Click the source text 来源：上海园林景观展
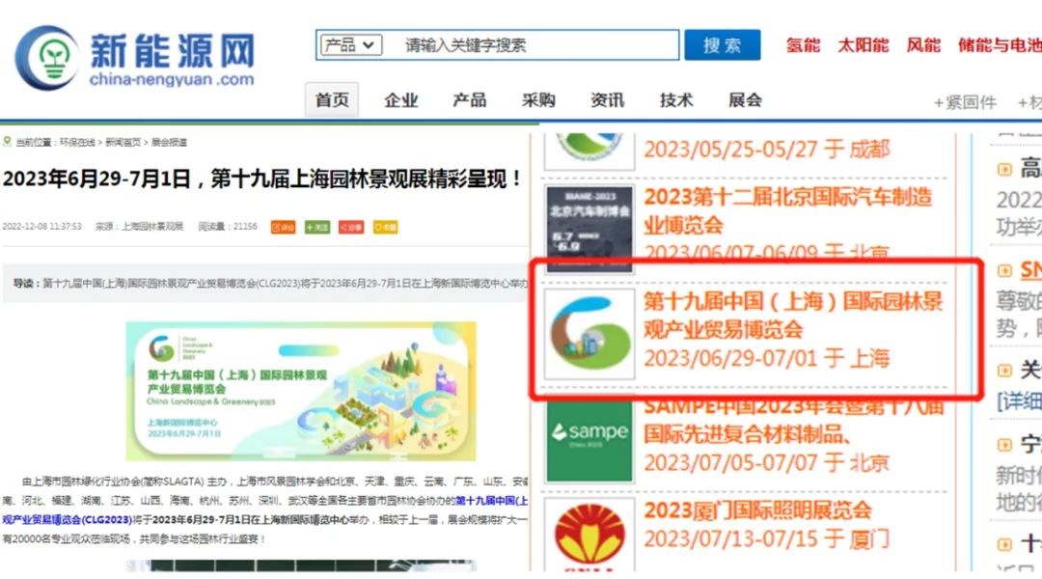Viewport: 1042px width, 579px height. click(139, 227)
